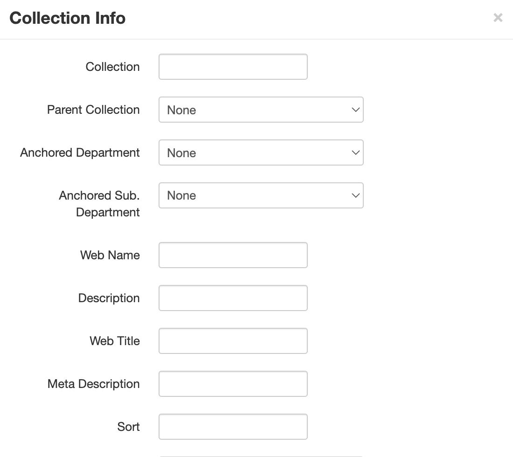Focus the Sort input field
This screenshot has width=513, height=457.
pos(233,427)
